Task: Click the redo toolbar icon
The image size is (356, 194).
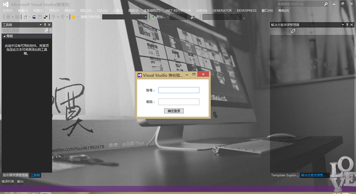Action: (63, 17)
